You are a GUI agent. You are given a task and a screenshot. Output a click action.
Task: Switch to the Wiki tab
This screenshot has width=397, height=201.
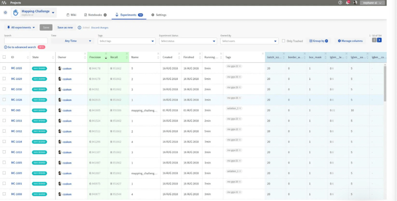[x=71, y=15]
